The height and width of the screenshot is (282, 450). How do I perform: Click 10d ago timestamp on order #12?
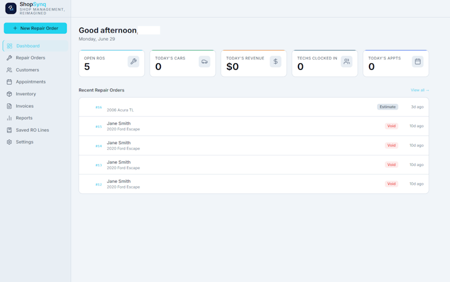point(417,184)
